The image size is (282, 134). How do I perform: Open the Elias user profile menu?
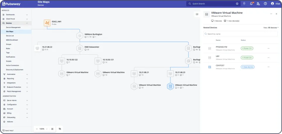point(275,4)
